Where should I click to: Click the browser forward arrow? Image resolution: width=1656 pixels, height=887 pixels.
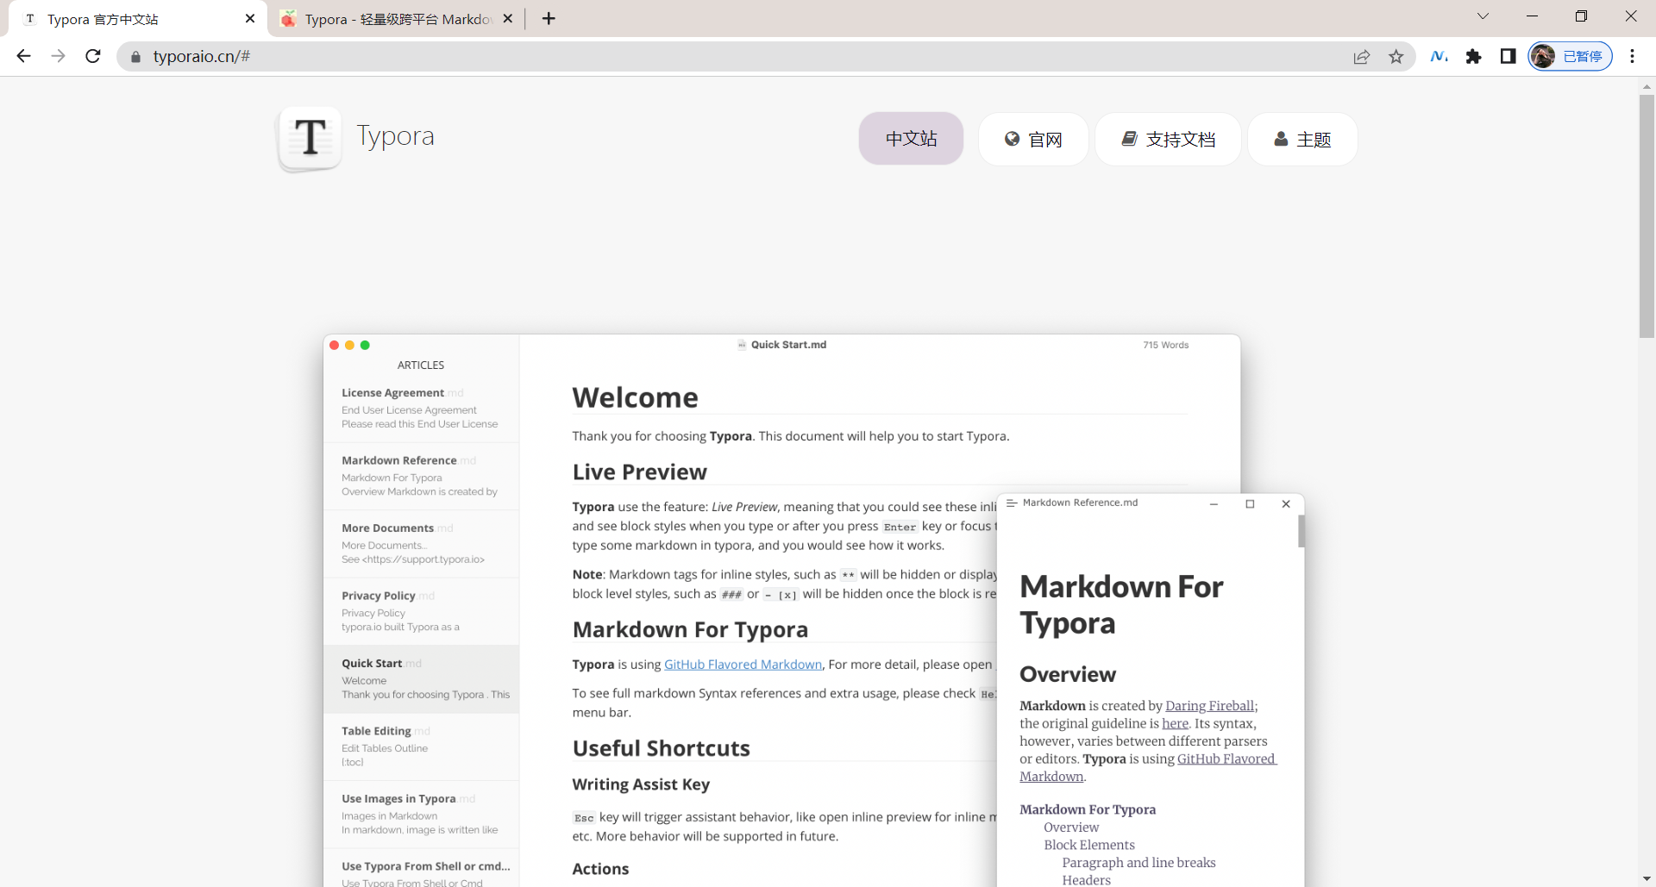58,56
